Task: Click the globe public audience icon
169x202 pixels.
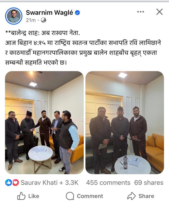Action: pos(44,20)
